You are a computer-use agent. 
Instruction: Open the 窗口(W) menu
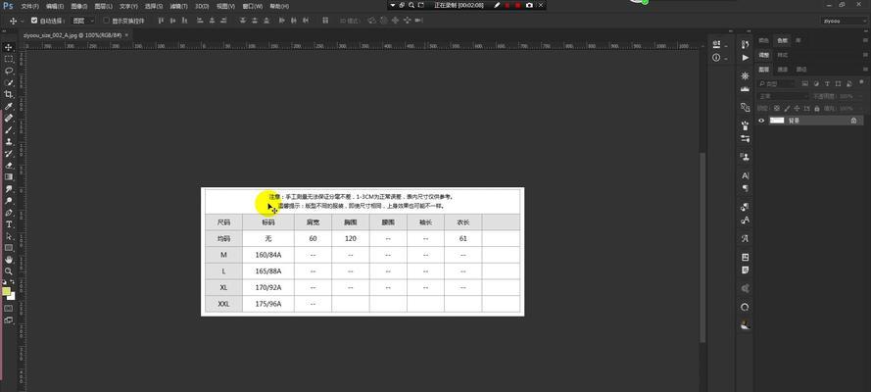(x=252, y=6)
